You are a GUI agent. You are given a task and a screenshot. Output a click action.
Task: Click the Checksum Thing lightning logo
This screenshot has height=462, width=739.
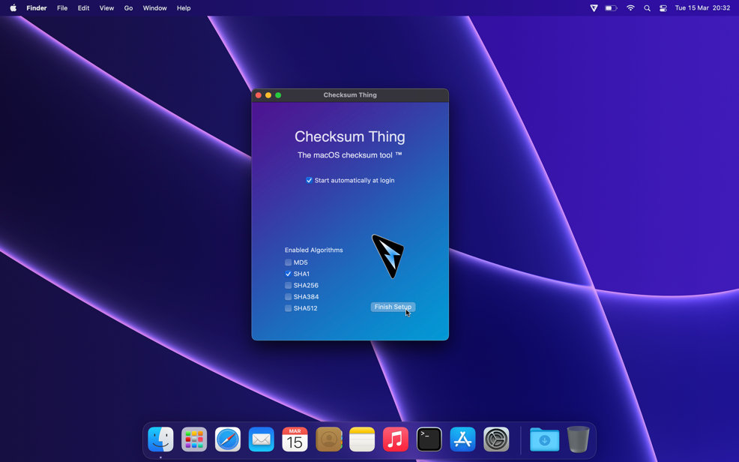point(388,256)
